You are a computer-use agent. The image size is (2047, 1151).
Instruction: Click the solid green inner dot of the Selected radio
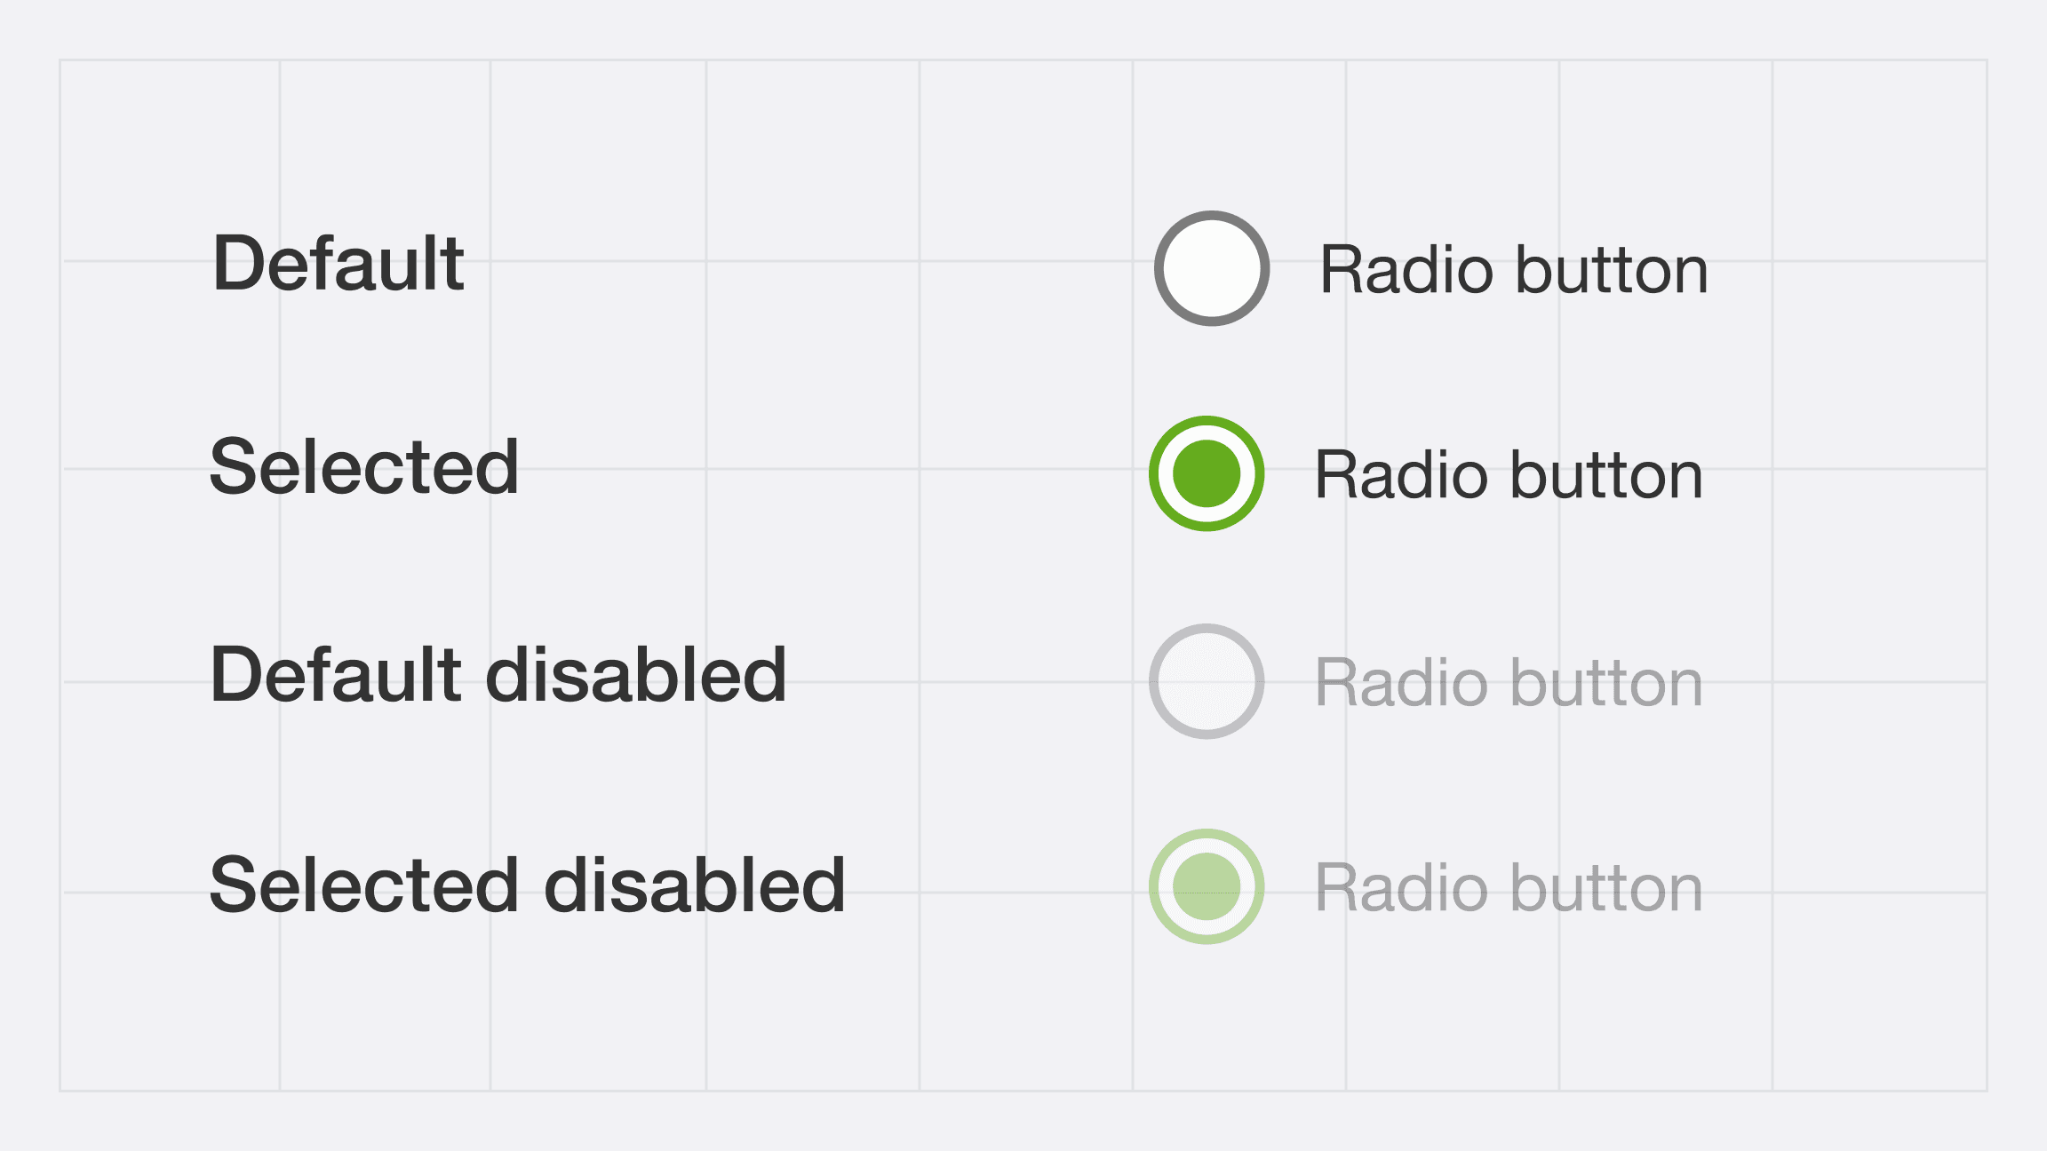pos(1207,473)
